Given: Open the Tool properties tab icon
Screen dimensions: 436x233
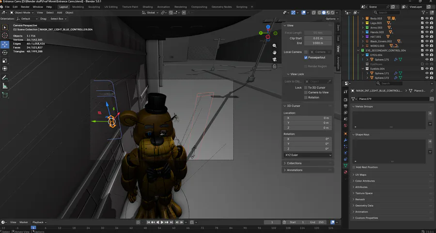Looking at the screenshot, I should [345, 92].
